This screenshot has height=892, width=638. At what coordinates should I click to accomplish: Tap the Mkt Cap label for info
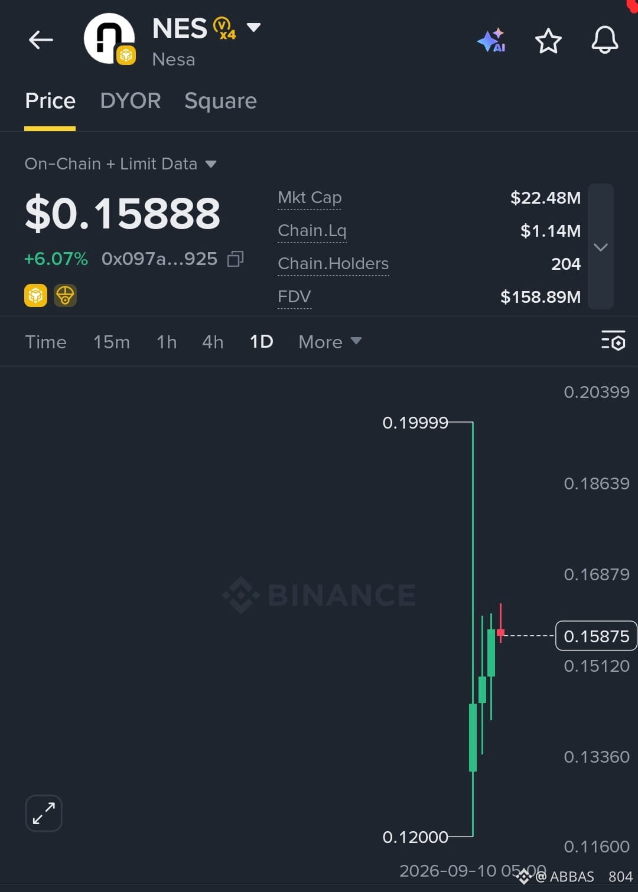[310, 198]
